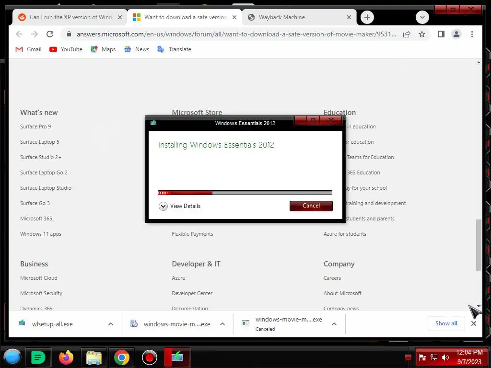Expand View Details in installer
Viewport: 491px width, 368px height.
(x=180, y=206)
